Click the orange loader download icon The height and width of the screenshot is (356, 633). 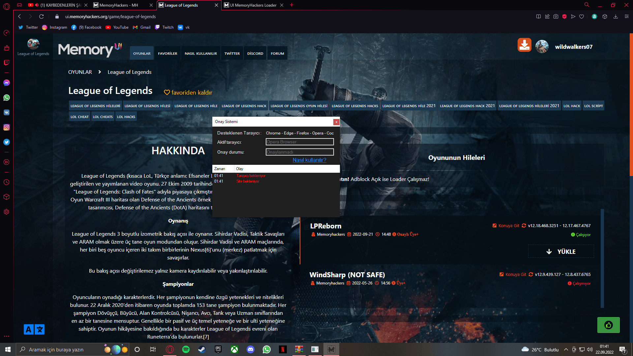(524, 45)
